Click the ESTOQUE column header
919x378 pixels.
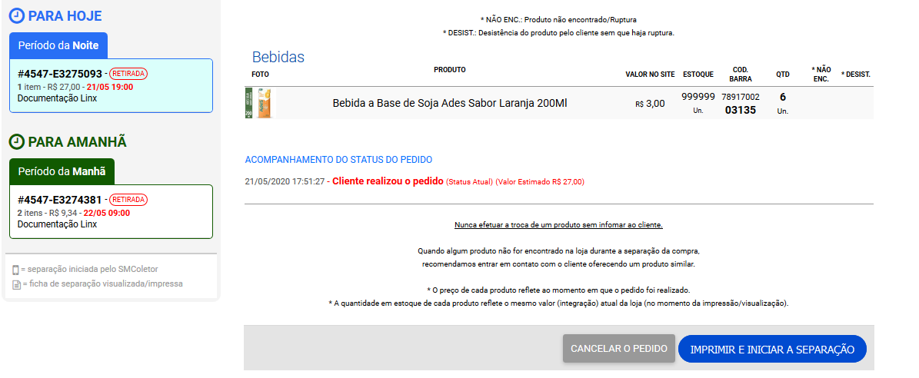pyautogui.click(x=698, y=75)
